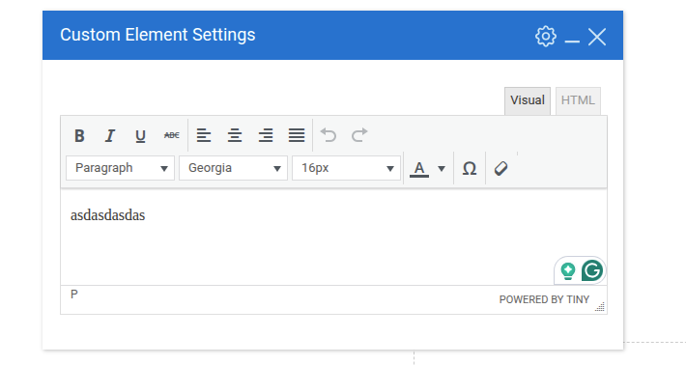Apply the text color button
The width and height of the screenshot is (686, 365).
(419, 168)
